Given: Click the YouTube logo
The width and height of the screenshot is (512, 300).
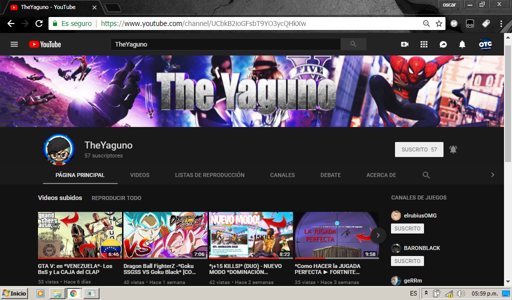Looking at the screenshot, I should (45, 44).
